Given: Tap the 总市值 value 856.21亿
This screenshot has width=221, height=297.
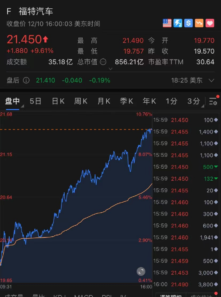Looking at the screenshot, I should (129, 62).
